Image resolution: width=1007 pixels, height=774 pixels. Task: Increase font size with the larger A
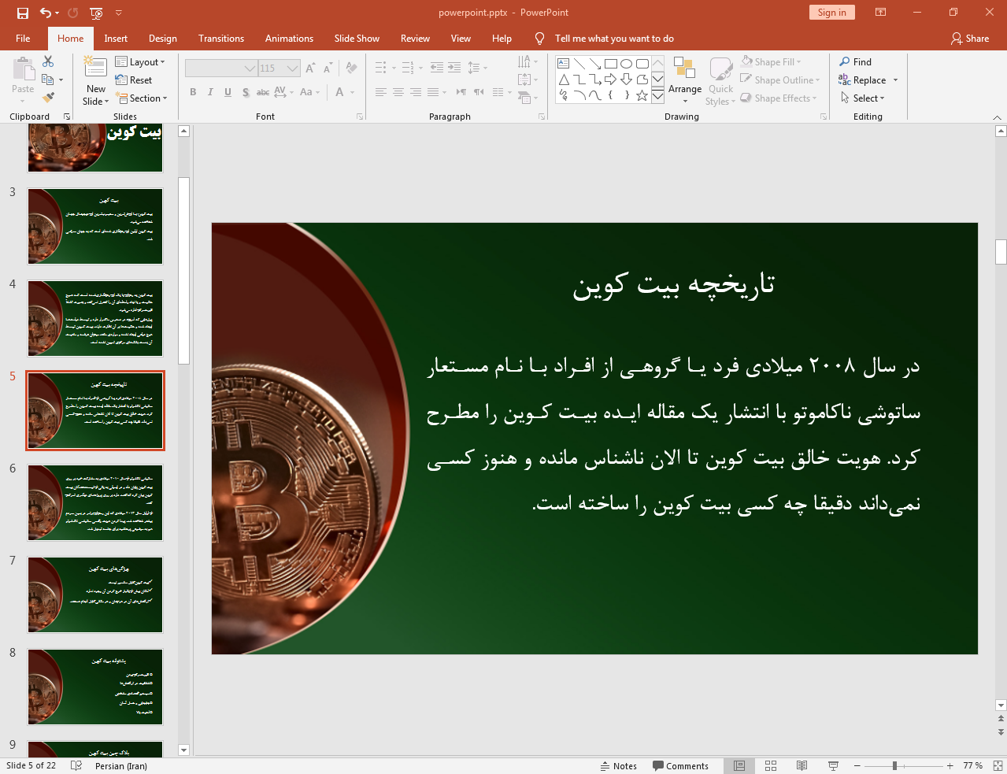[x=310, y=69]
